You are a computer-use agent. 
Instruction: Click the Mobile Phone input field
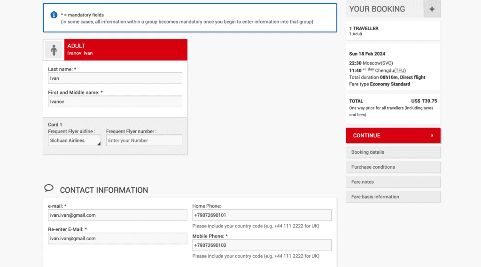(262, 245)
